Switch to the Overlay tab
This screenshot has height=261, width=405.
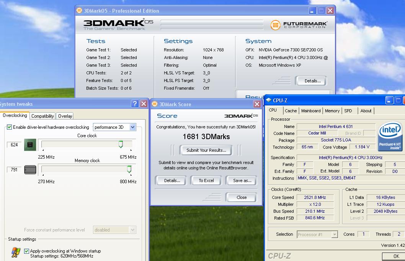[x=65, y=116]
